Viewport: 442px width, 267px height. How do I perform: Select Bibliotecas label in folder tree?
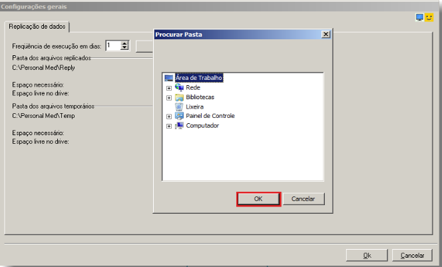(200, 97)
